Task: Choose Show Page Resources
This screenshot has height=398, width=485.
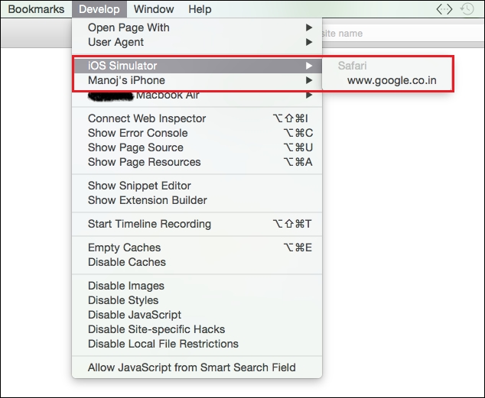Action: point(197,162)
